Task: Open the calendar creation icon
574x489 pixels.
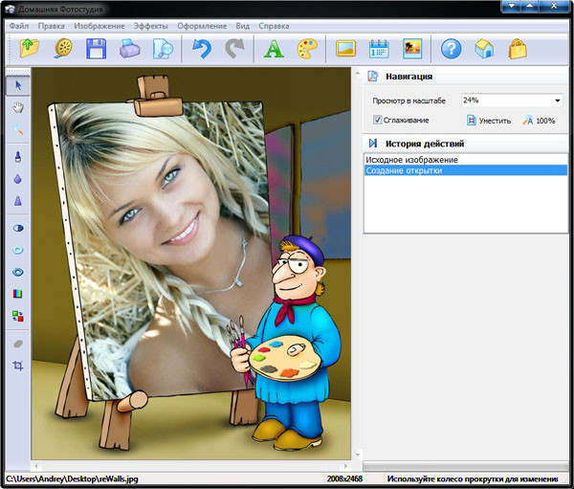Action: [379, 49]
